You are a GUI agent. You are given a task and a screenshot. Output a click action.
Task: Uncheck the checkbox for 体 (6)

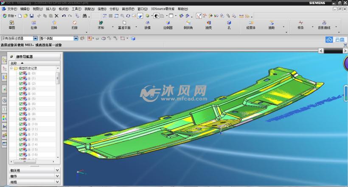point(21,104)
